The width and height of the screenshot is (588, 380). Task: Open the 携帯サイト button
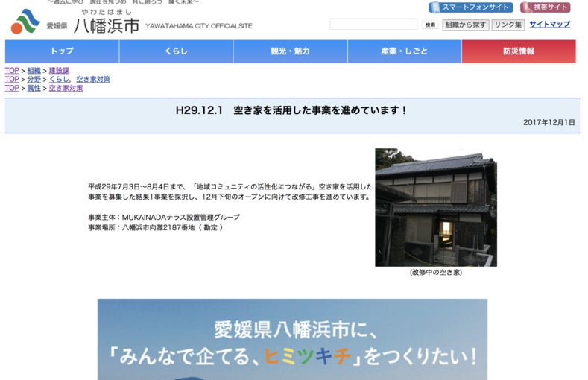tap(545, 7)
